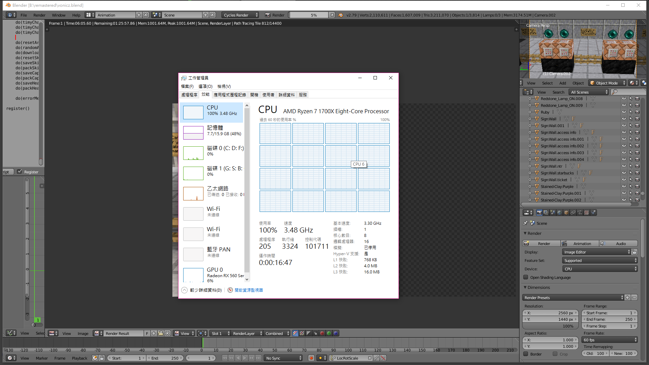Open the Display dropdown showing Image Editor

(597, 252)
